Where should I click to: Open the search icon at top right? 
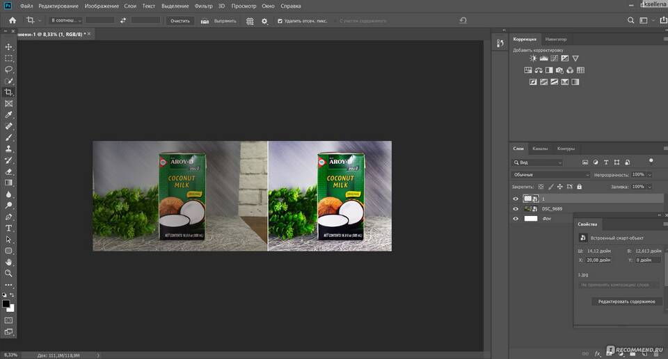630,20
